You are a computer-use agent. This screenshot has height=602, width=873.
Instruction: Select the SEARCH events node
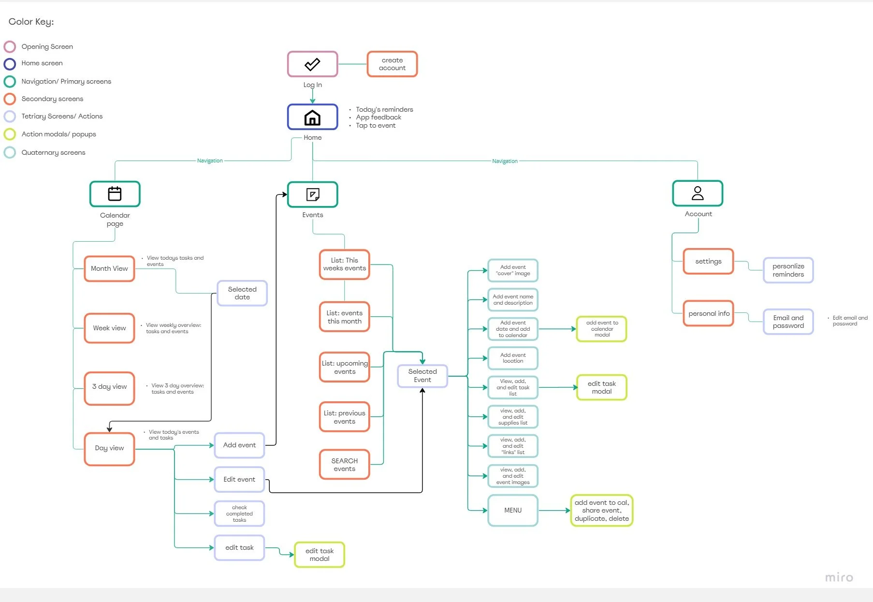coord(344,464)
